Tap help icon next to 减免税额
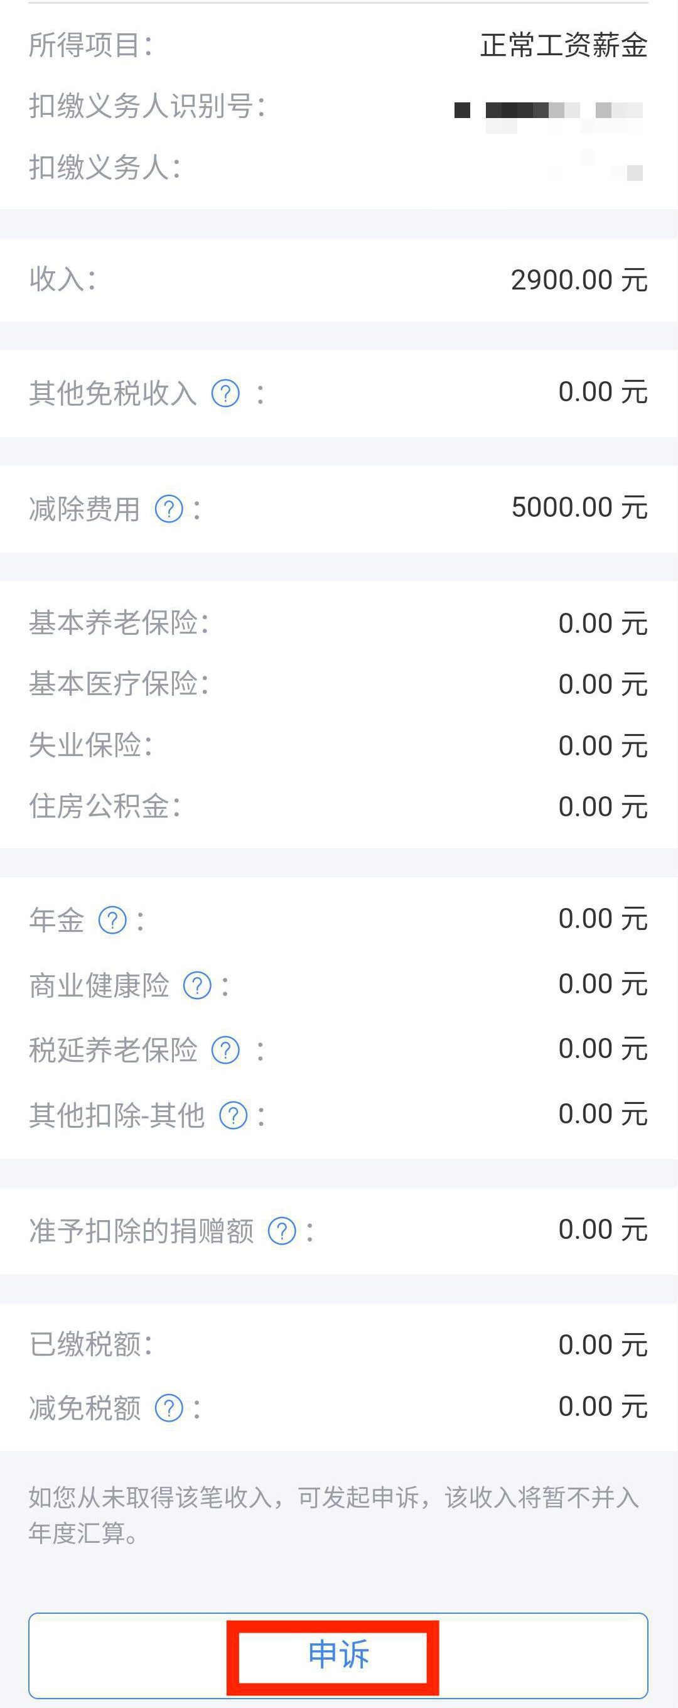The height and width of the screenshot is (1708, 678). 169,1408
